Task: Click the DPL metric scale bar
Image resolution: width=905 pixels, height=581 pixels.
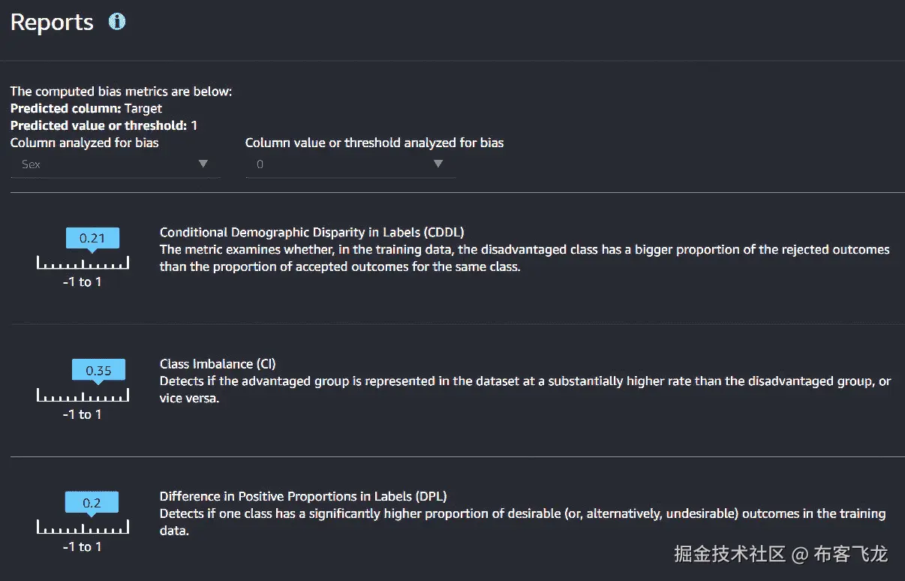Action: point(83,528)
